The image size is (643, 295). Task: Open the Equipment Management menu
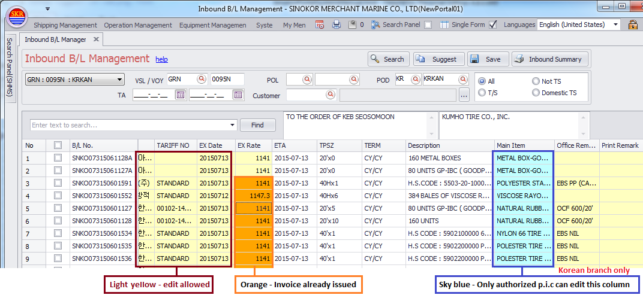(x=212, y=25)
